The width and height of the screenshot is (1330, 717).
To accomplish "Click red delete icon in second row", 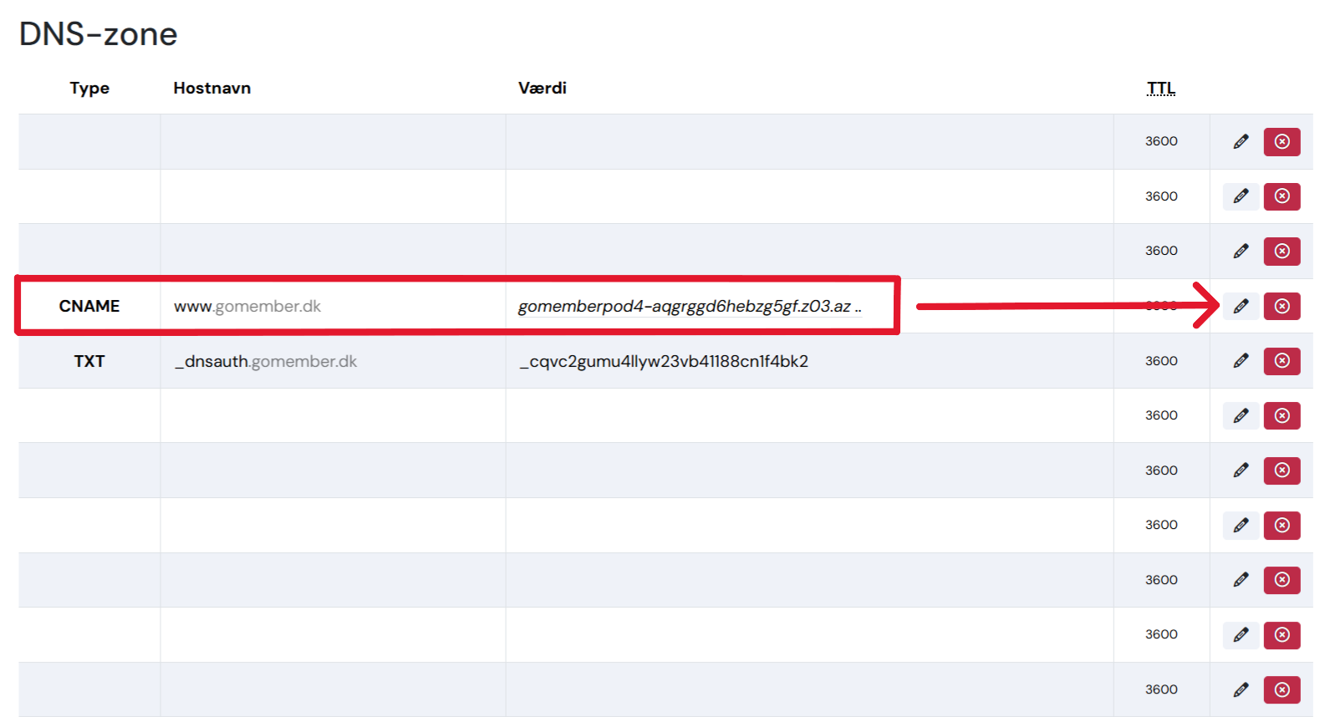I will coord(1282,196).
